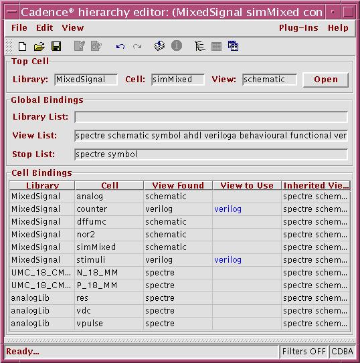The image size is (360, 363).
Task: Open the window menu button in title bar
Action: click(x=11, y=12)
